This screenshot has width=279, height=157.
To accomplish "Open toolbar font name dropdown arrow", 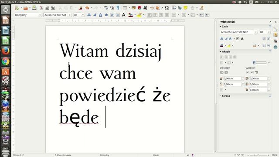I will (x=70, y=15).
